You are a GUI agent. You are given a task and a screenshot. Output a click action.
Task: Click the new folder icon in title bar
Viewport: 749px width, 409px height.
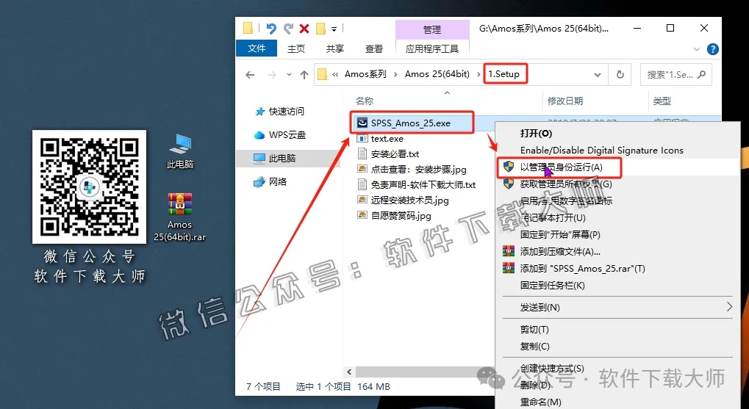(321, 29)
